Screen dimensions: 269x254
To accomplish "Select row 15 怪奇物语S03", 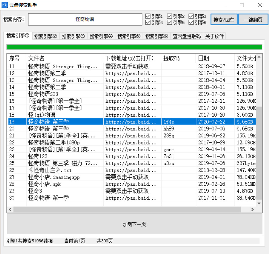I will (132, 94).
